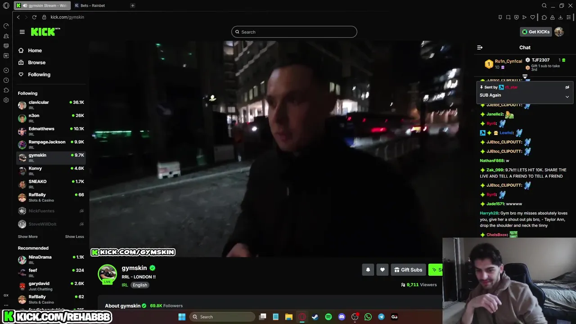Open Edmatthews channel in Following list
Image resolution: width=576 pixels, height=324 pixels.
[x=51, y=131]
